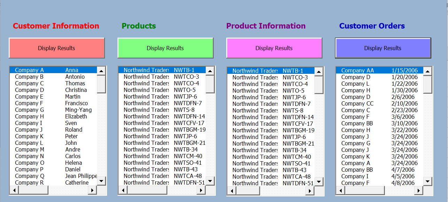Select NWTB-43 in the Product Information list
This screenshot has width=448, height=202.
click(271, 170)
